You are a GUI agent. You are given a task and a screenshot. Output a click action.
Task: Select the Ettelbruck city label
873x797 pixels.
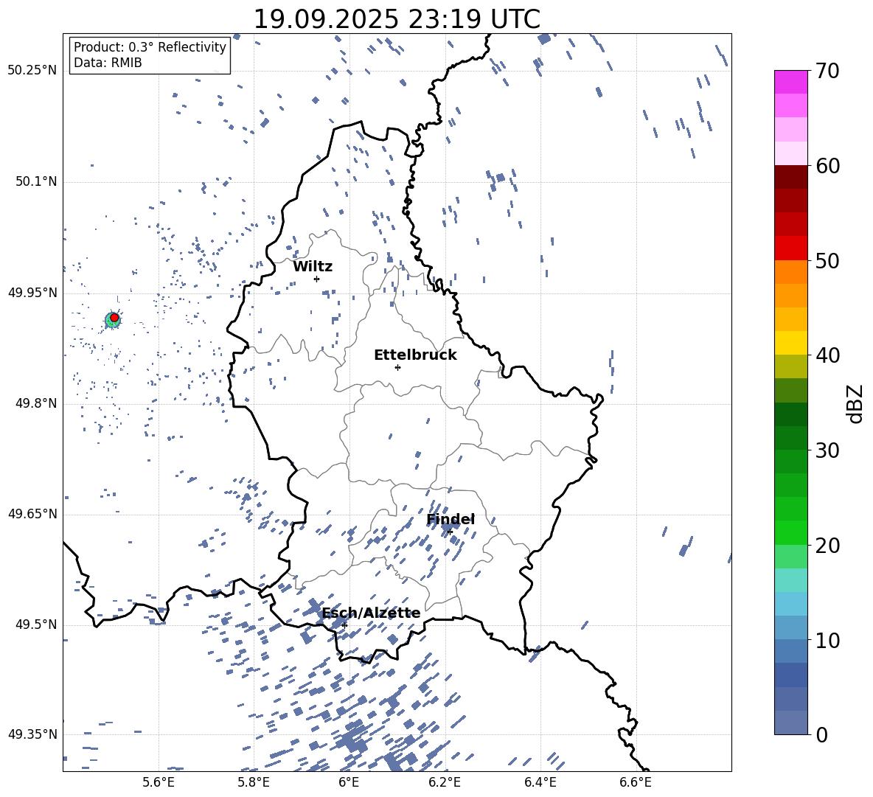(415, 355)
